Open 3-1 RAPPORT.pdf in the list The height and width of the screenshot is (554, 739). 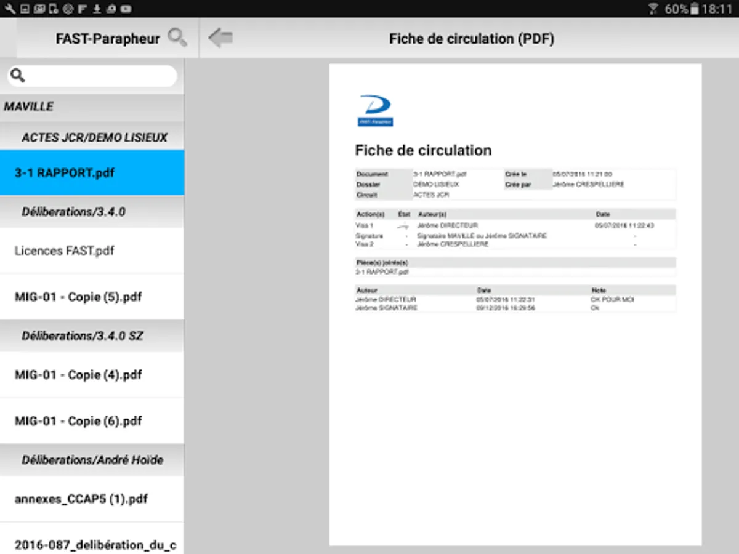point(92,172)
